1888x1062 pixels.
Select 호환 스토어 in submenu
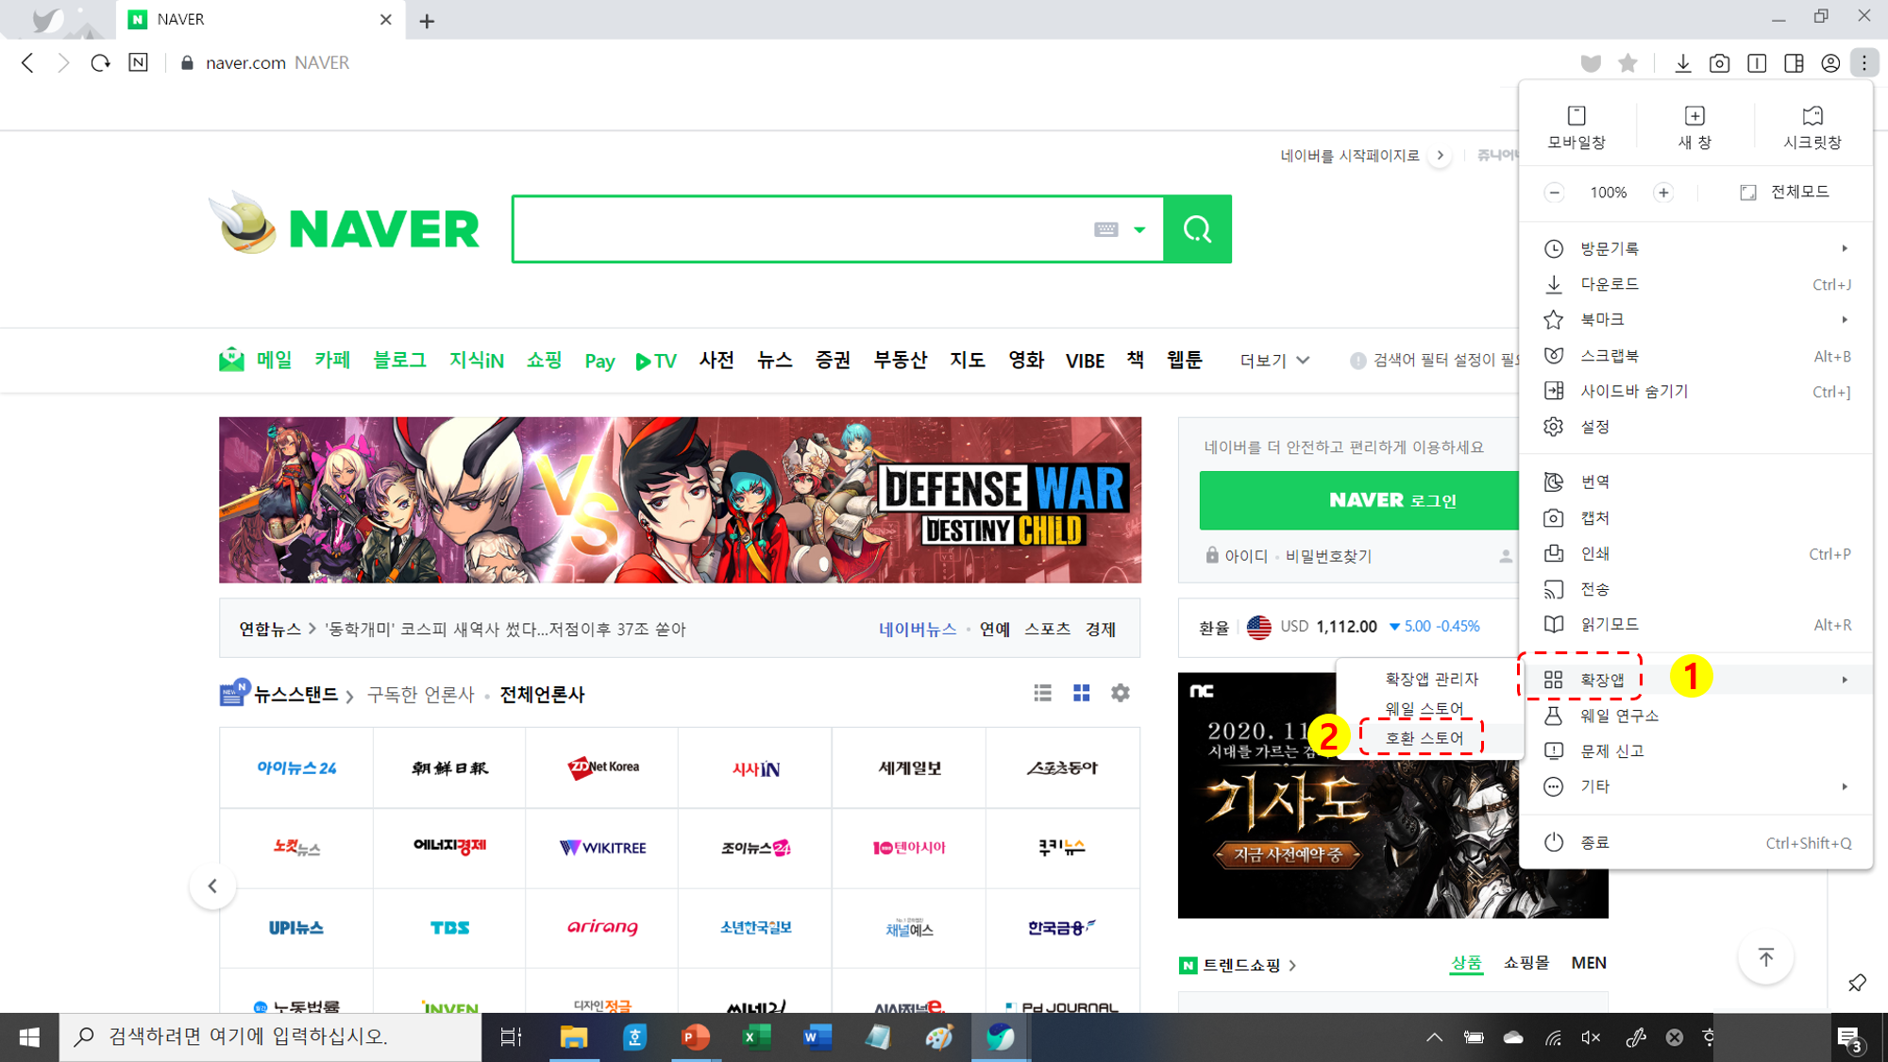point(1424,738)
